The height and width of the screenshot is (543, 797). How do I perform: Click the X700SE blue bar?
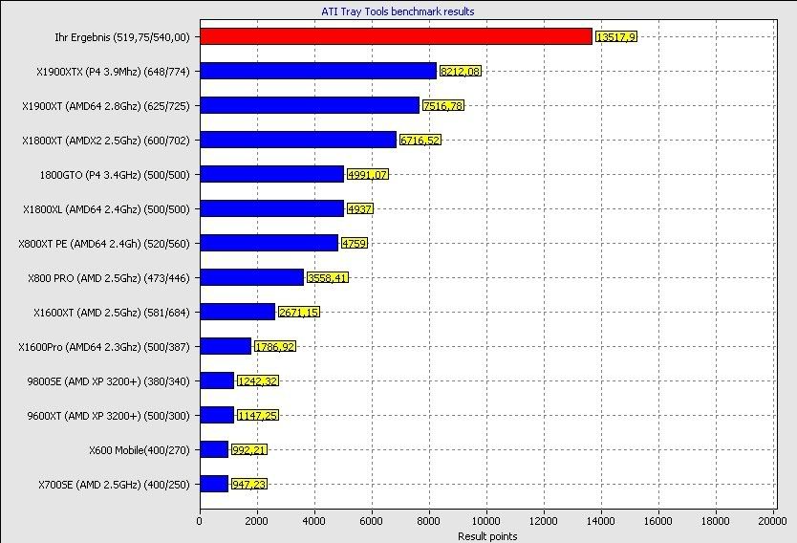pos(214,484)
